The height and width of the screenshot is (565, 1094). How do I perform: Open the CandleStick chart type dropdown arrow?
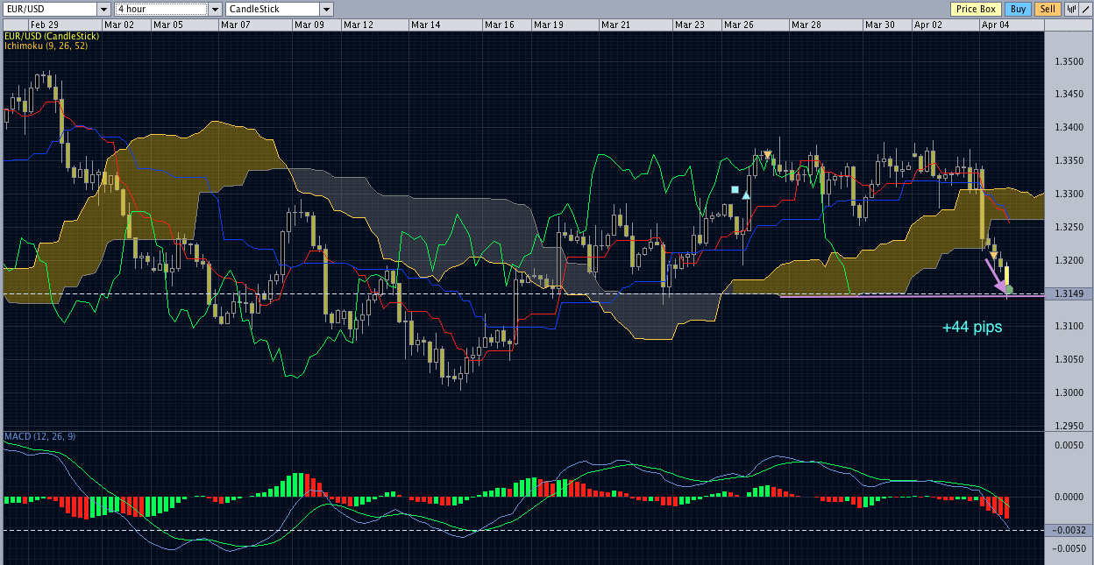point(326,9)
